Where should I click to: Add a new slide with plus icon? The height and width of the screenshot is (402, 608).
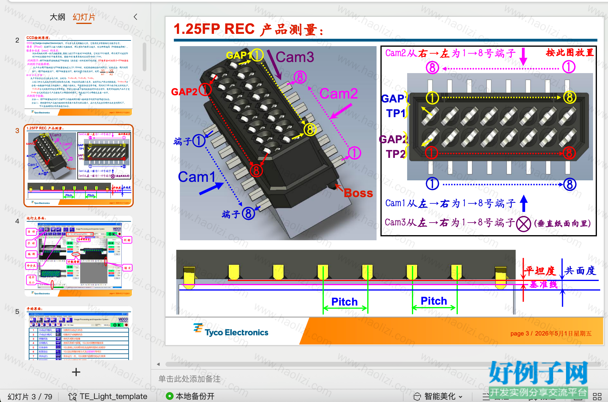pyautogui.click(x=76, y=372)
